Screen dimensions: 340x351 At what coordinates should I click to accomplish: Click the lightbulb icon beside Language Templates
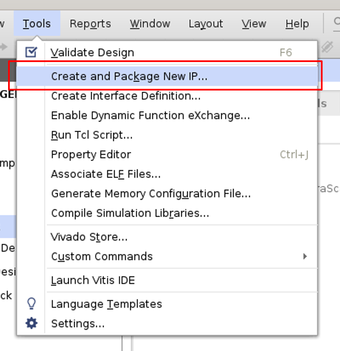click(x=31, y=303)
